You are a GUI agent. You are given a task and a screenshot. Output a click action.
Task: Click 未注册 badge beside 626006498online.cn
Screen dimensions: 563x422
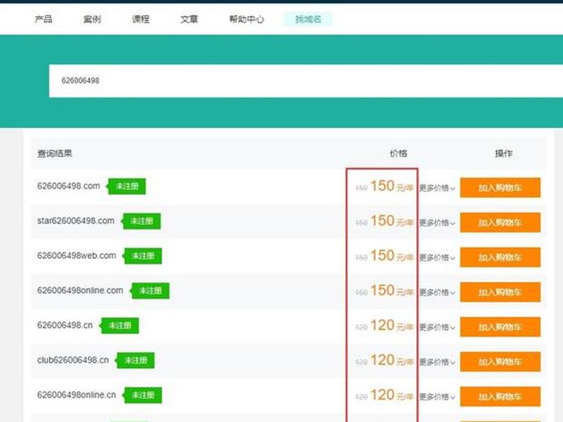click(x=142, y=395)
